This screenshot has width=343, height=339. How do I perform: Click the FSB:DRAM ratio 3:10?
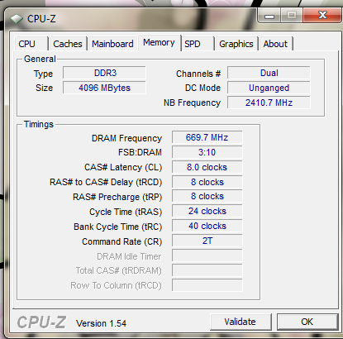[207, 152]
